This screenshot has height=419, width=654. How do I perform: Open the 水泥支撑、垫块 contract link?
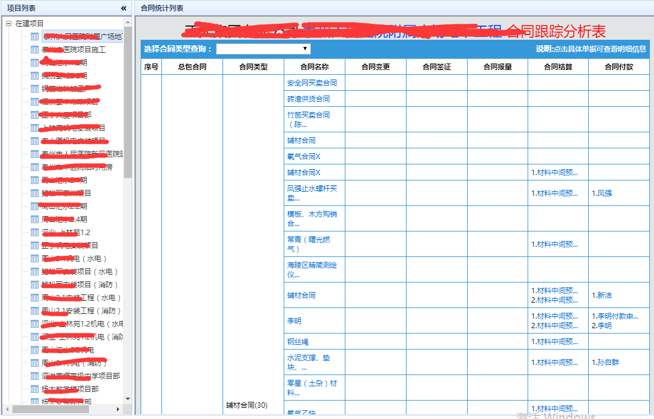point(308,362)
